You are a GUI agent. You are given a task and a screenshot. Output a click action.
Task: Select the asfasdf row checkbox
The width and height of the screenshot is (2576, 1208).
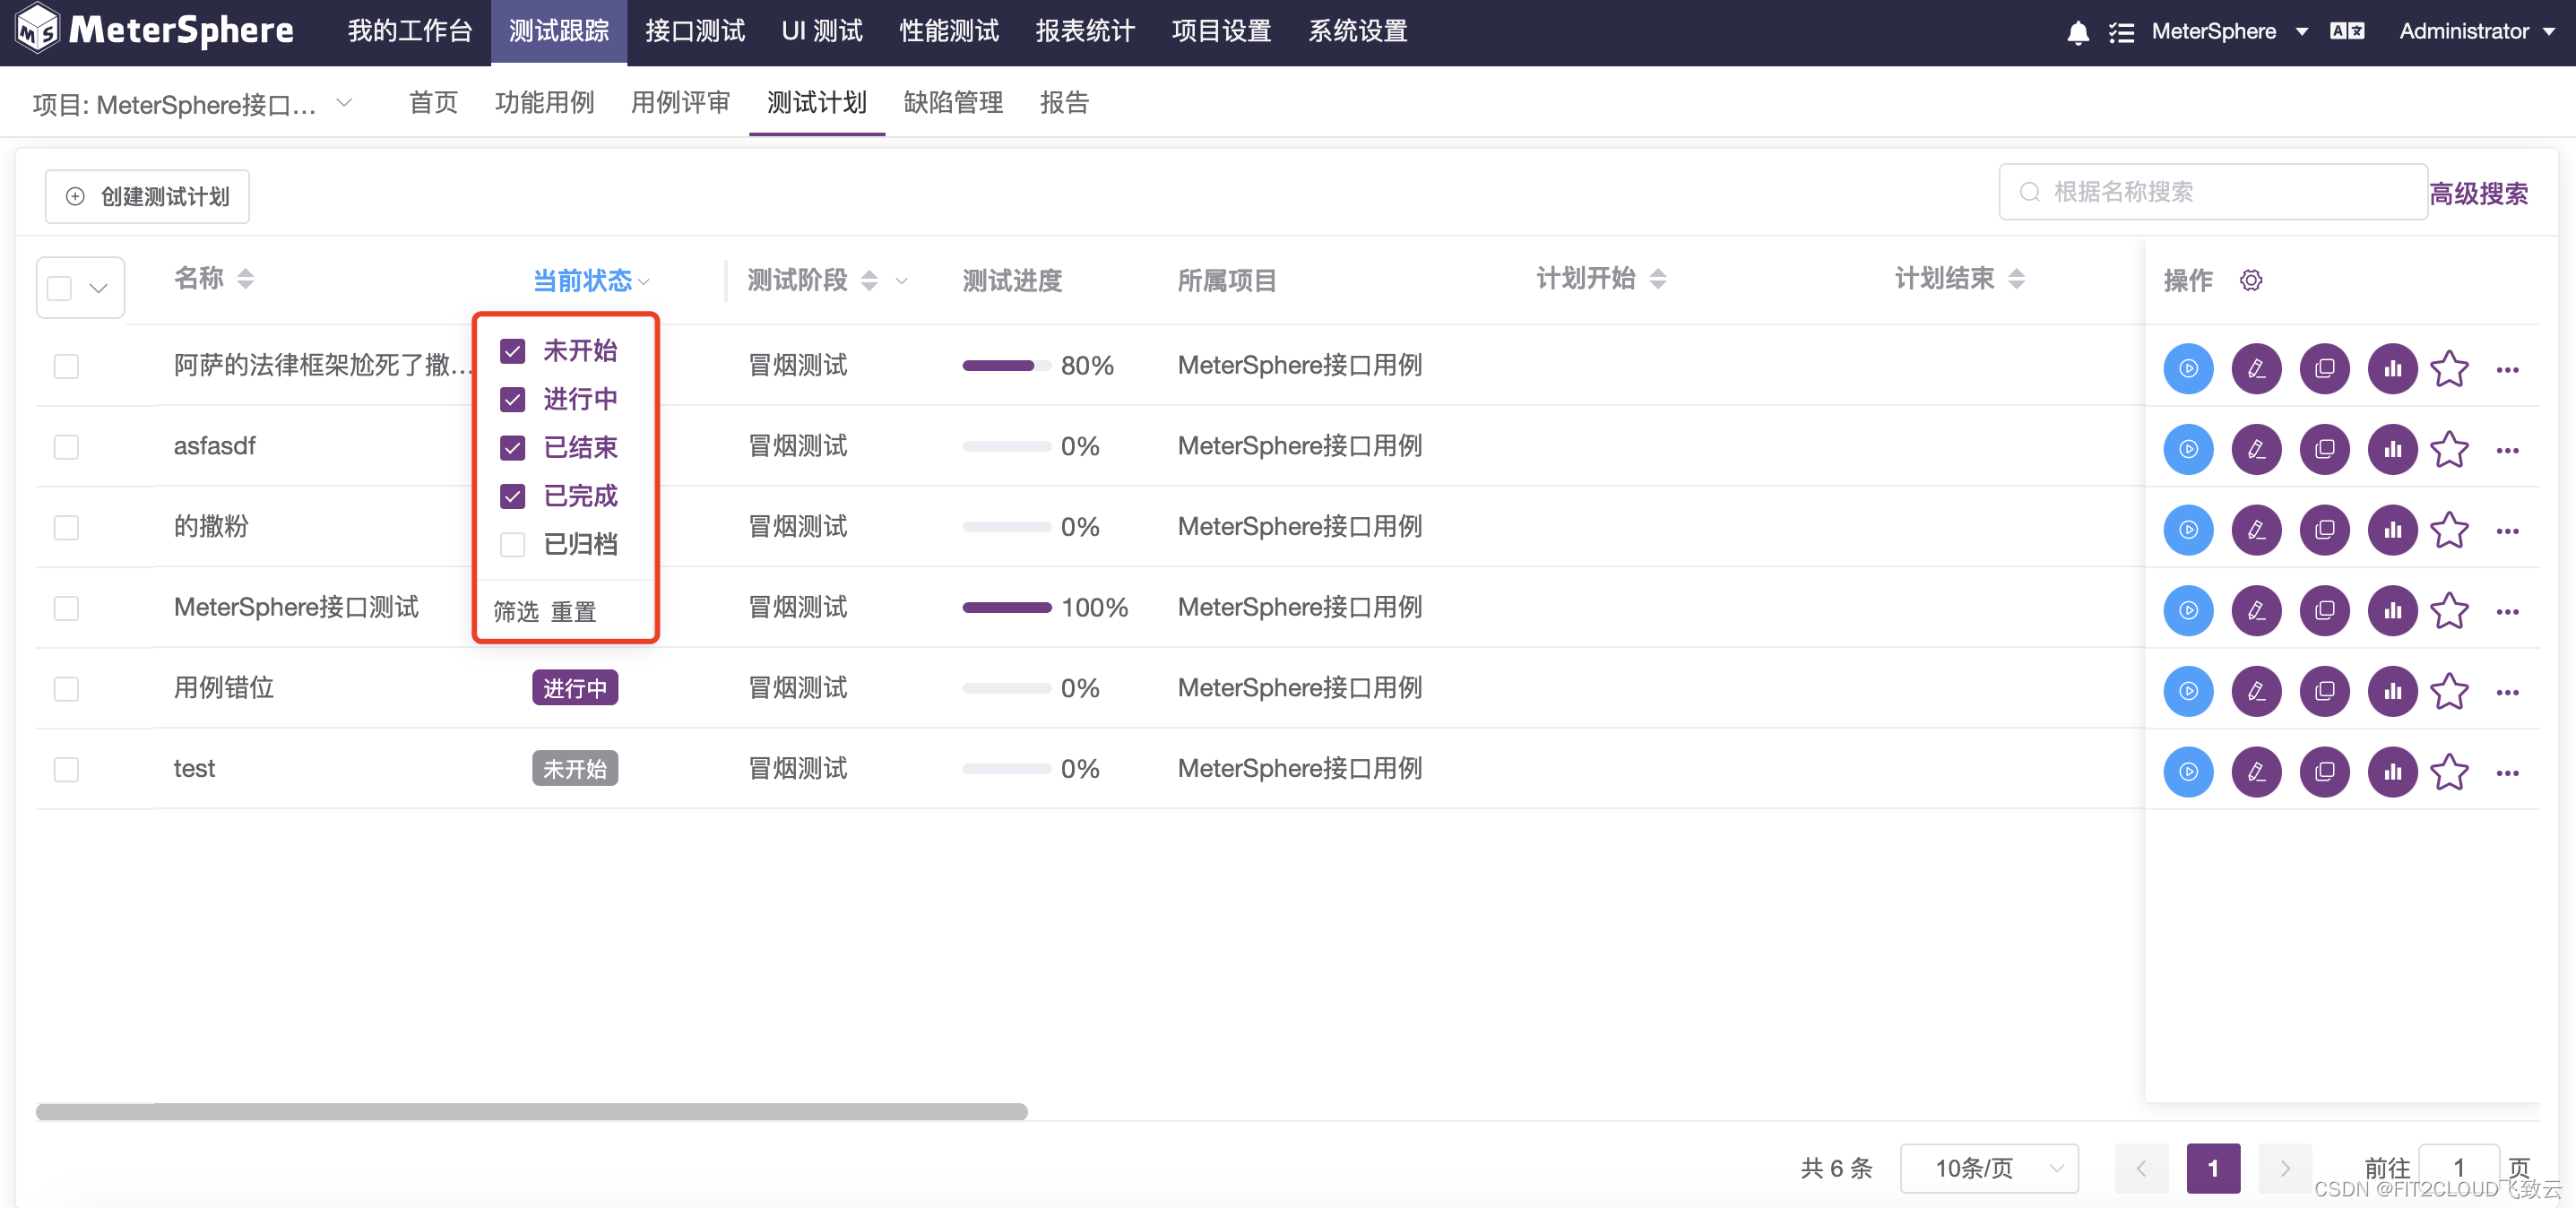coord(66,447)
